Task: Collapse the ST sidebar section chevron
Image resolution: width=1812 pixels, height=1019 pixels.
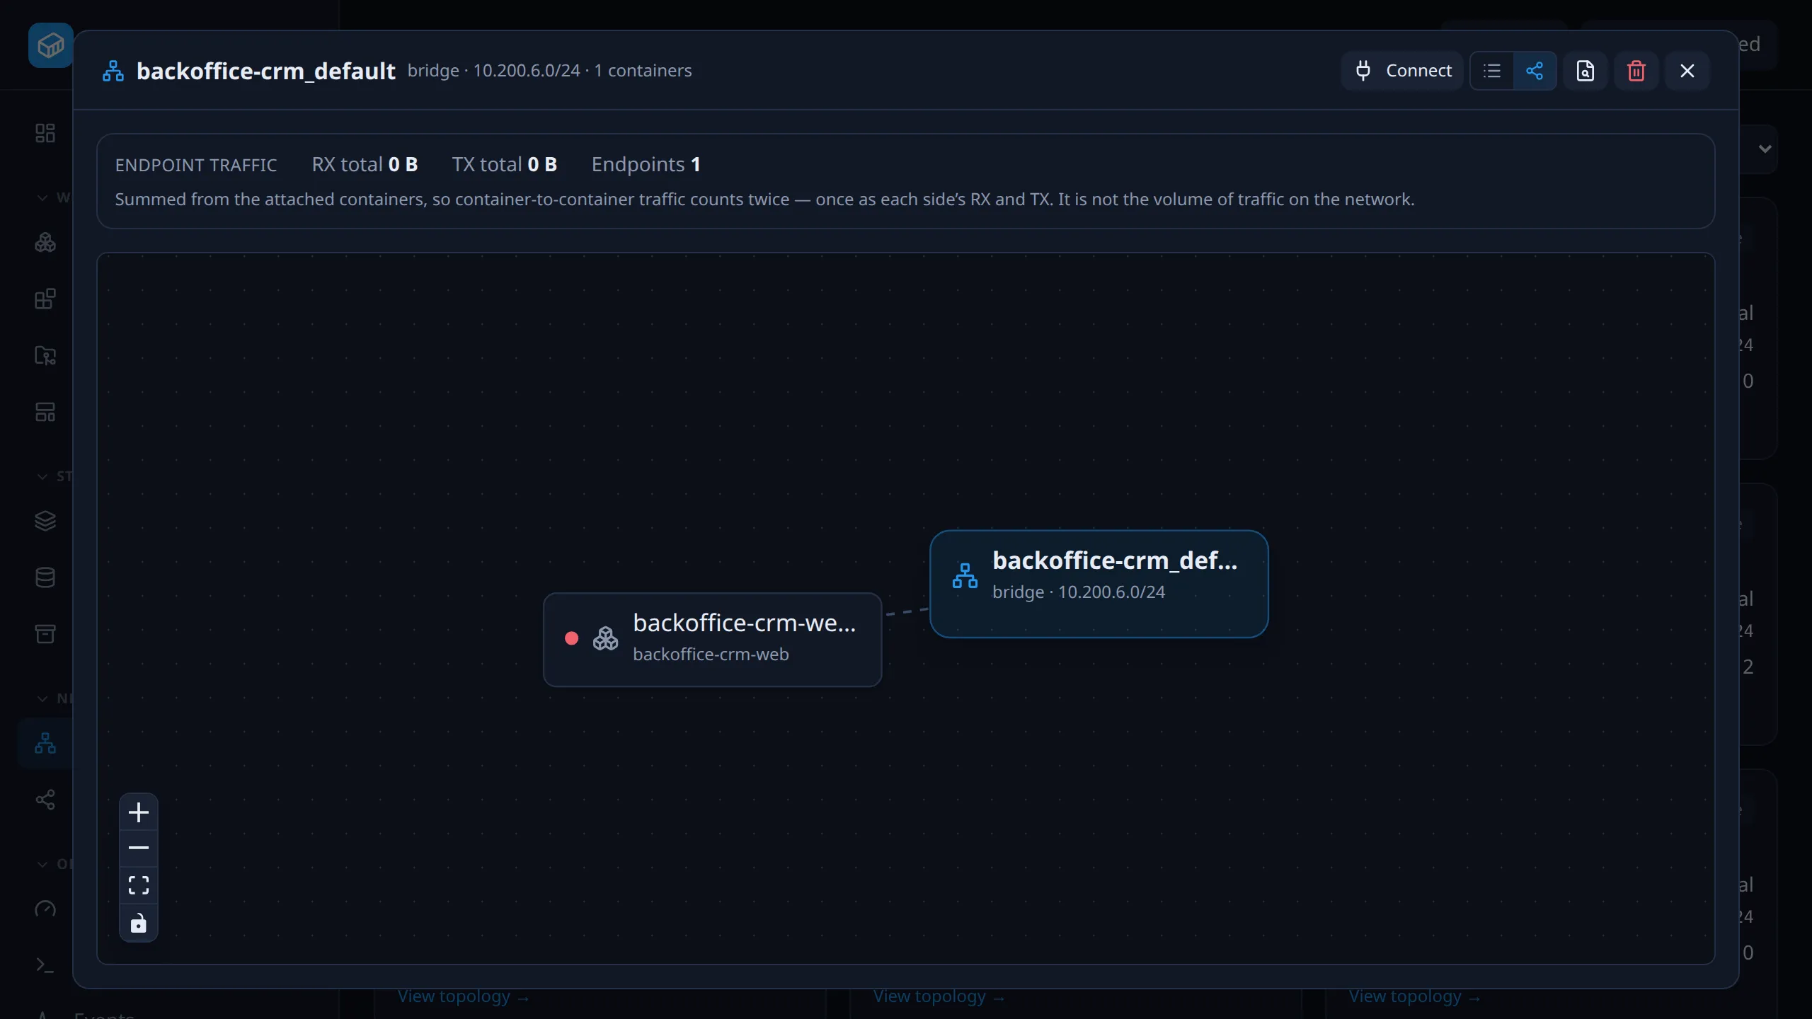Action: coord(42,477)
